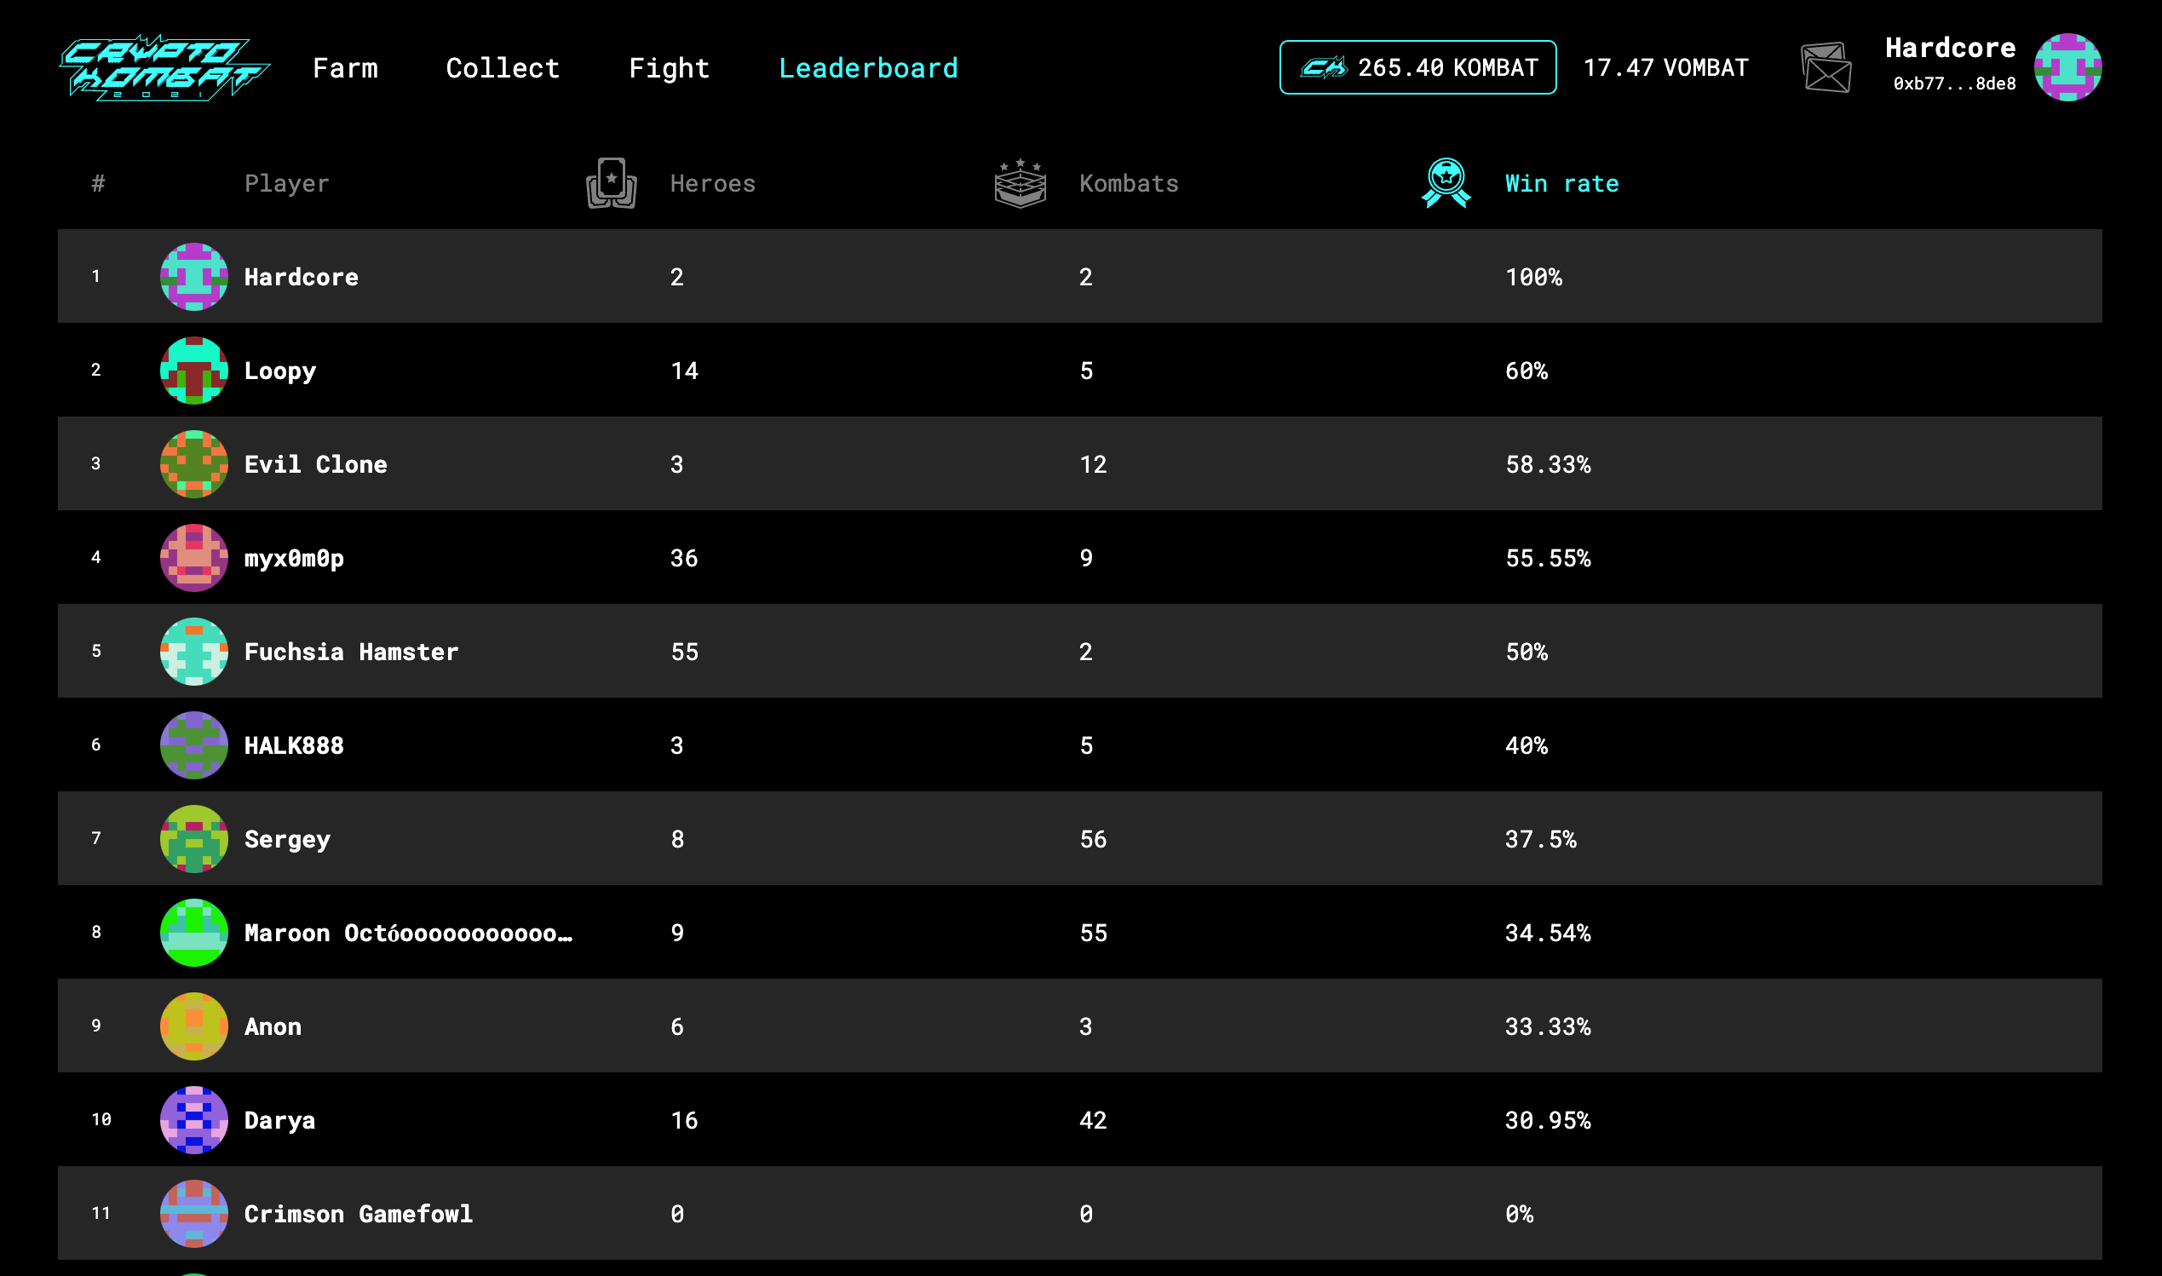
Task: Go to the Collect page
Action: click(x=503, y=68)
